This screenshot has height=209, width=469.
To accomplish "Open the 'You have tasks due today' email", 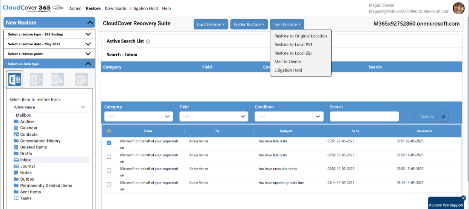I will pyautogui.click(x=278, y=169).
